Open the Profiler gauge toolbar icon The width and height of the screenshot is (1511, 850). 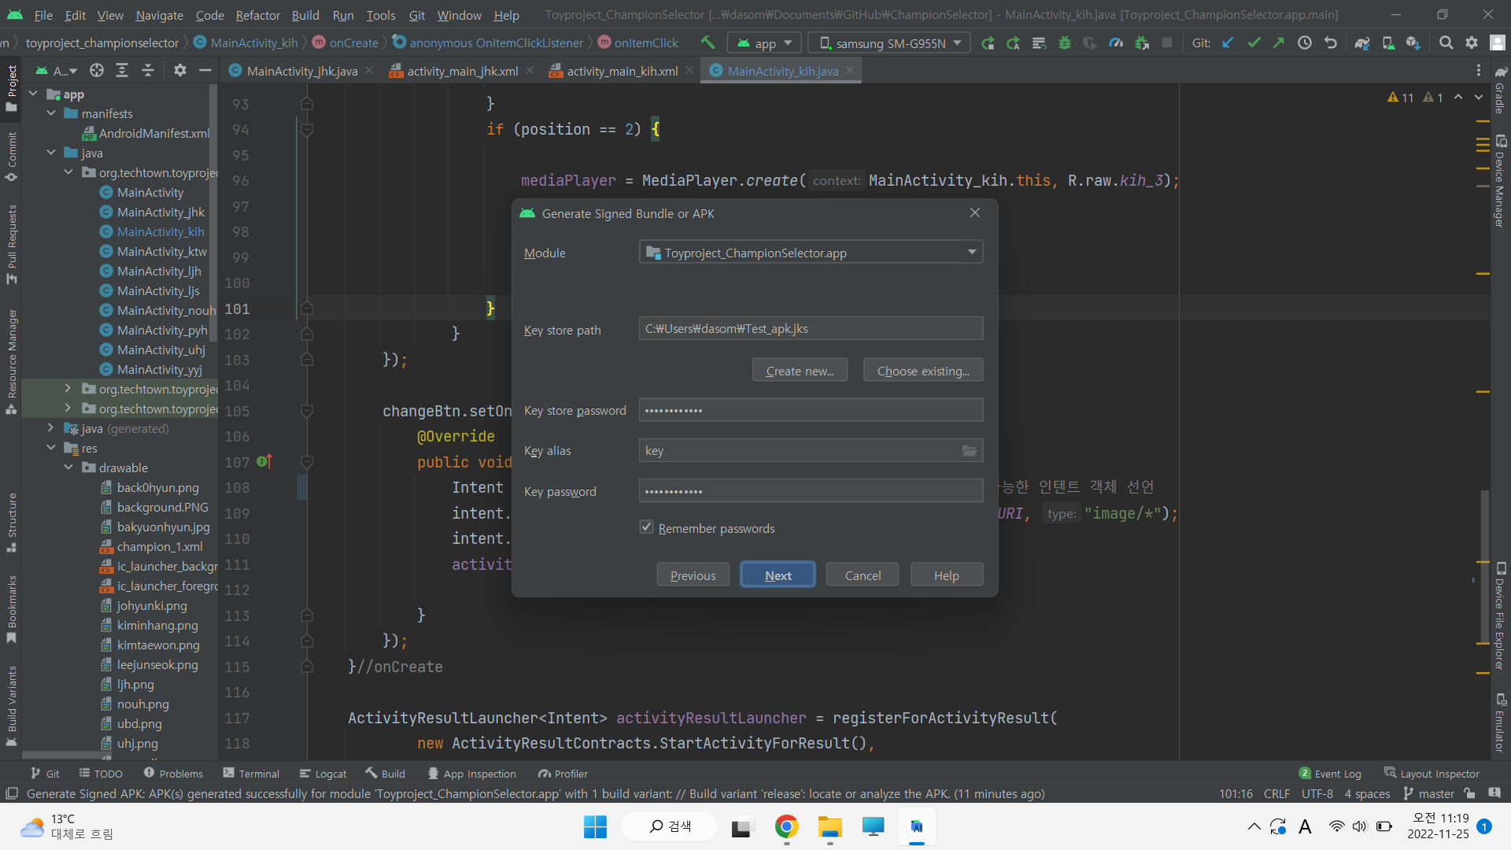click(x=1116, y=42)
